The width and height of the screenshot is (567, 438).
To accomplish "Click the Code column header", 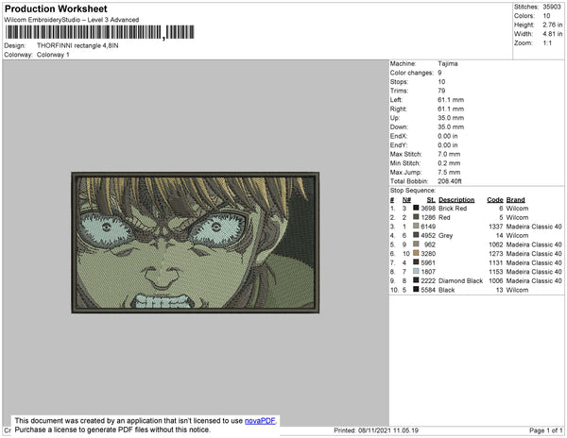I will (494, 200).
